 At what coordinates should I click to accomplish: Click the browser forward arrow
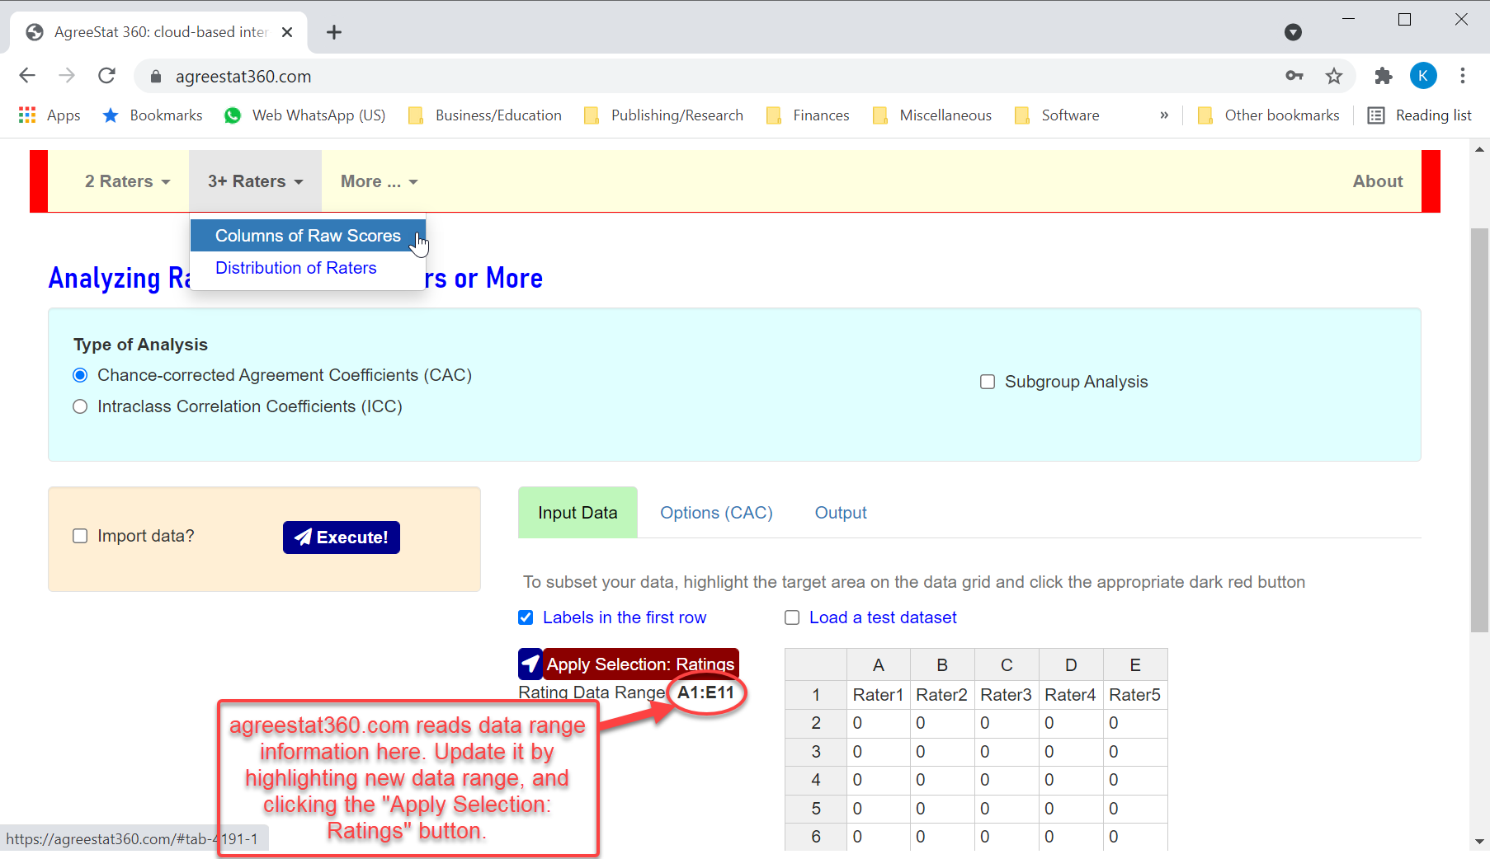pos(67,76)
